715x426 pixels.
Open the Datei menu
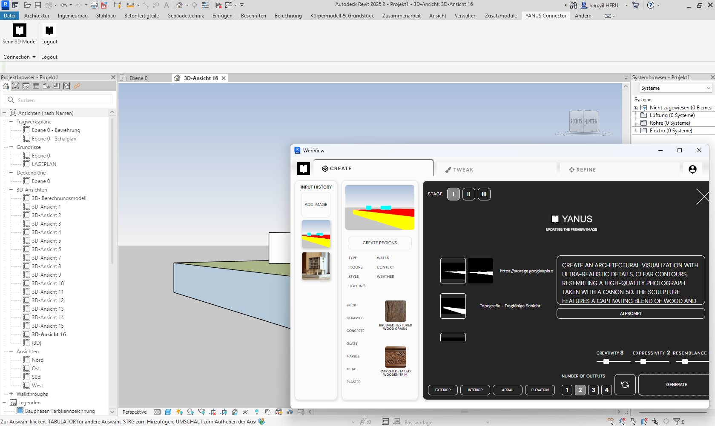(x=9, y=16)
